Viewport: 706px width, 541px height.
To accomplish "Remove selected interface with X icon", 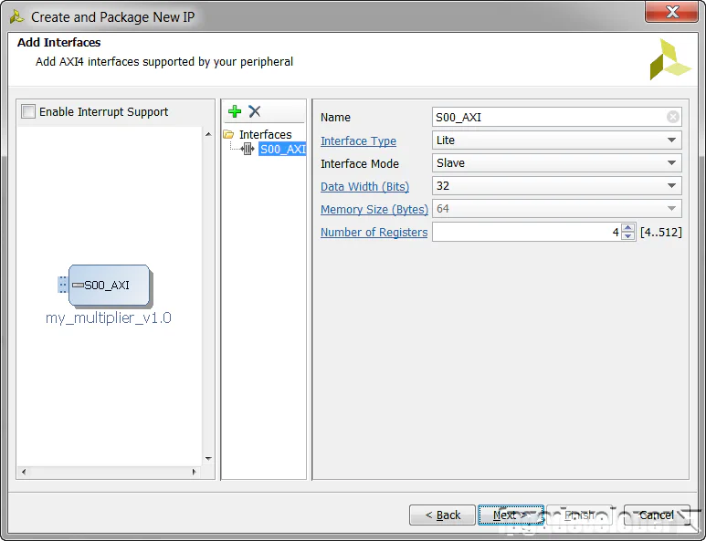I will pos(255,111).
